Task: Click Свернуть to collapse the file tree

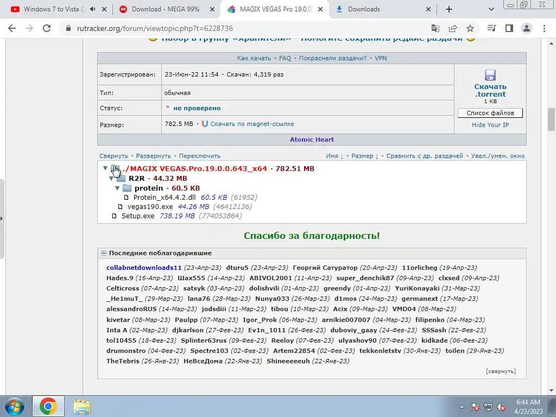Action: click(x=113, y=156)
